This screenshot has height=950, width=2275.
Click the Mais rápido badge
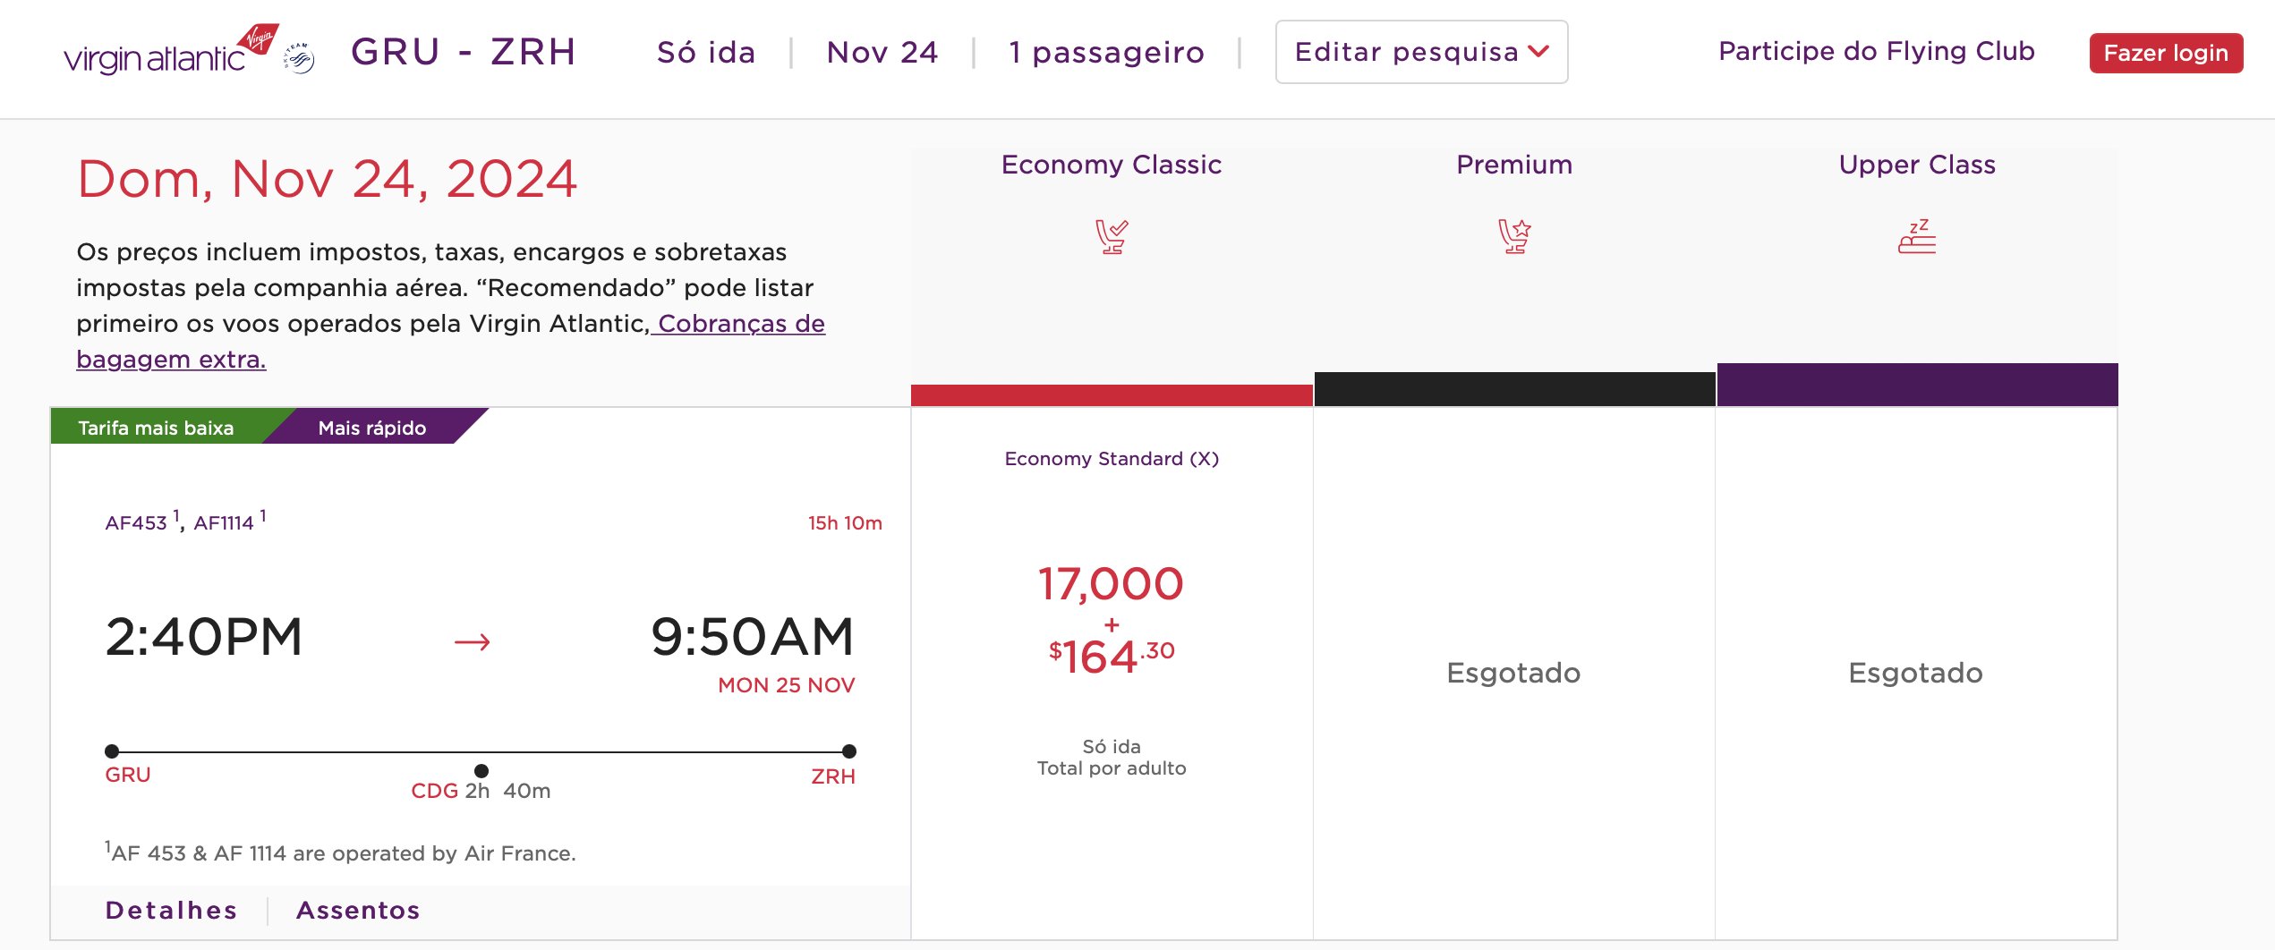tap(372, 428)
